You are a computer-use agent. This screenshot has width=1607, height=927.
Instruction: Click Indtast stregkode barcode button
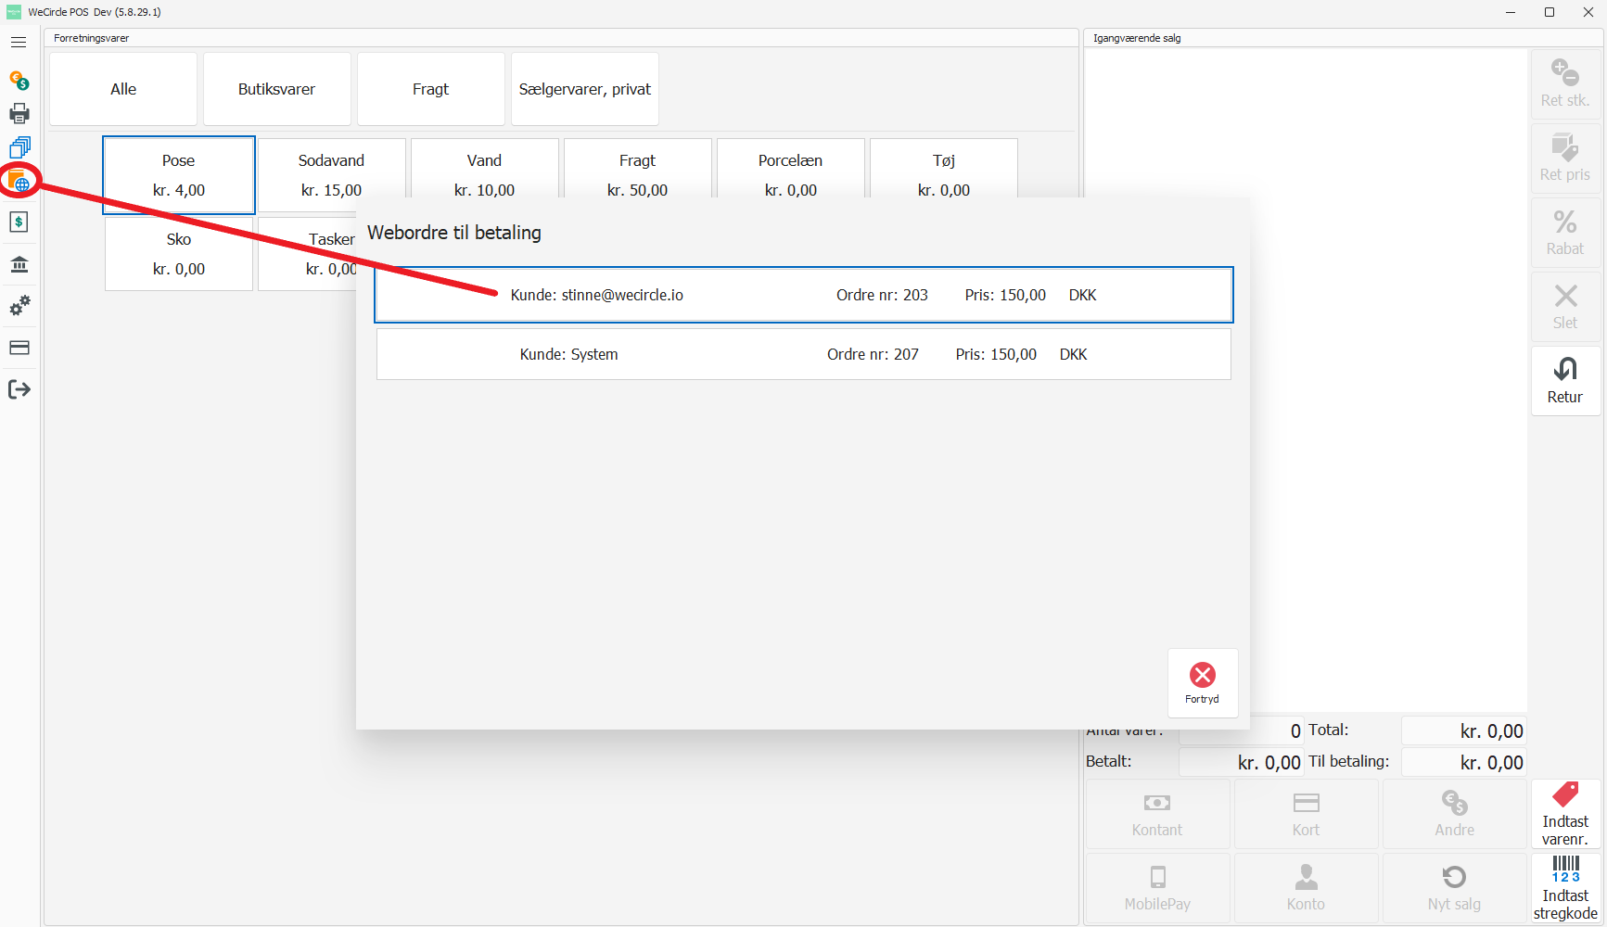point(1565,888)
